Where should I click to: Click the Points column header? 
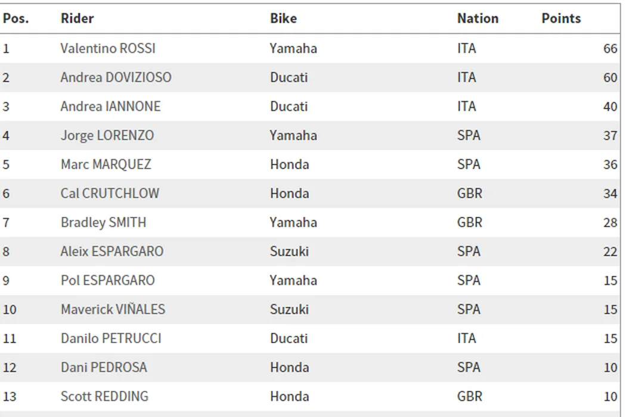pyautogui.click(x=561, y=18)
